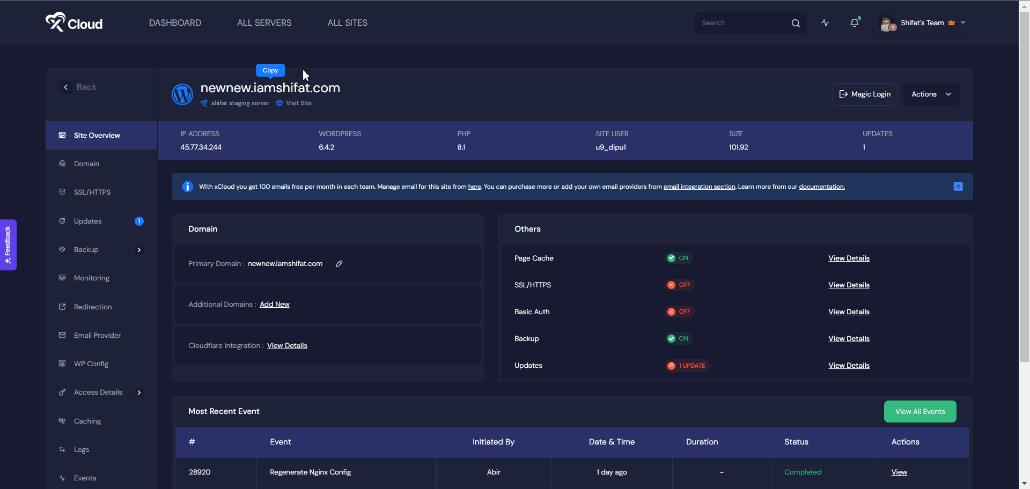Open the Feedback side tab
Screen dimensions: 1030x489
click(8, 244)
